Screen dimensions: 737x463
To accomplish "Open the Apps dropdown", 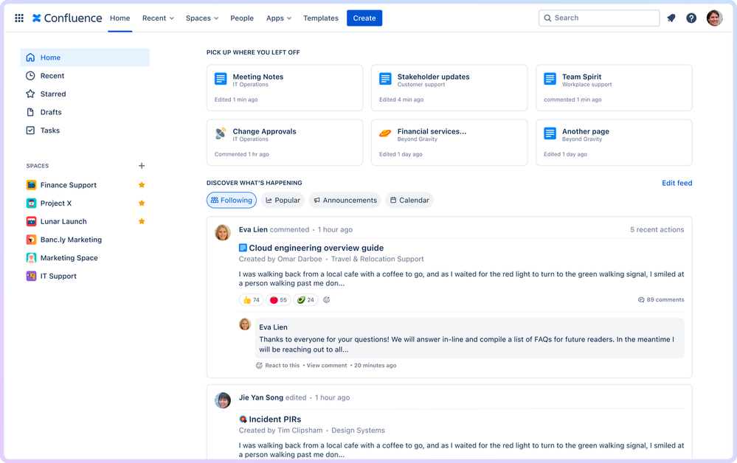I will pyautogui.click(x=279, y=18).
